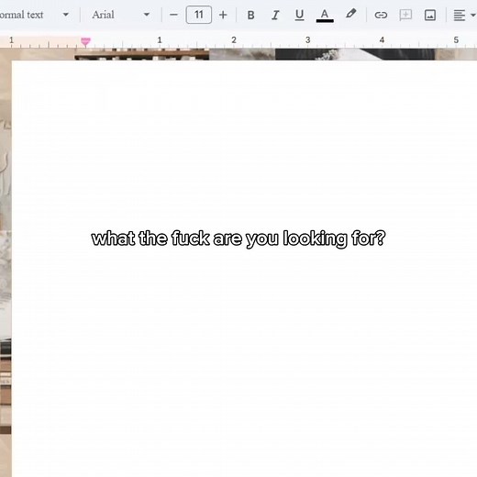
Task: Open the Arial font dropdown
Action: (120, 15)
